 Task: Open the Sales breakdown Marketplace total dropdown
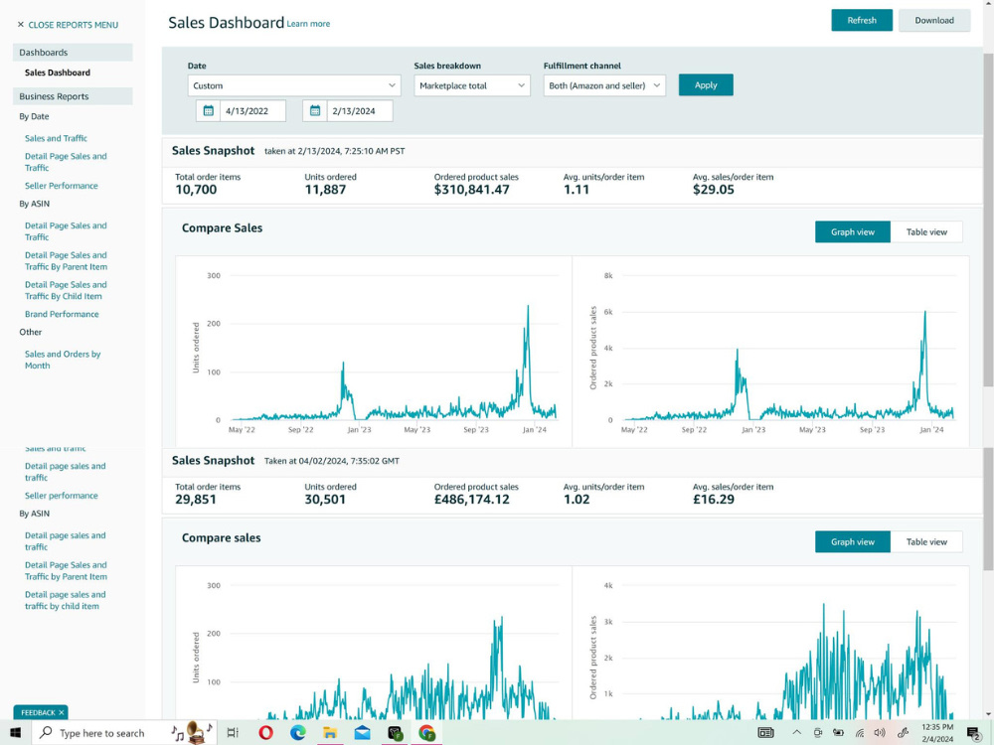point(472,85)
